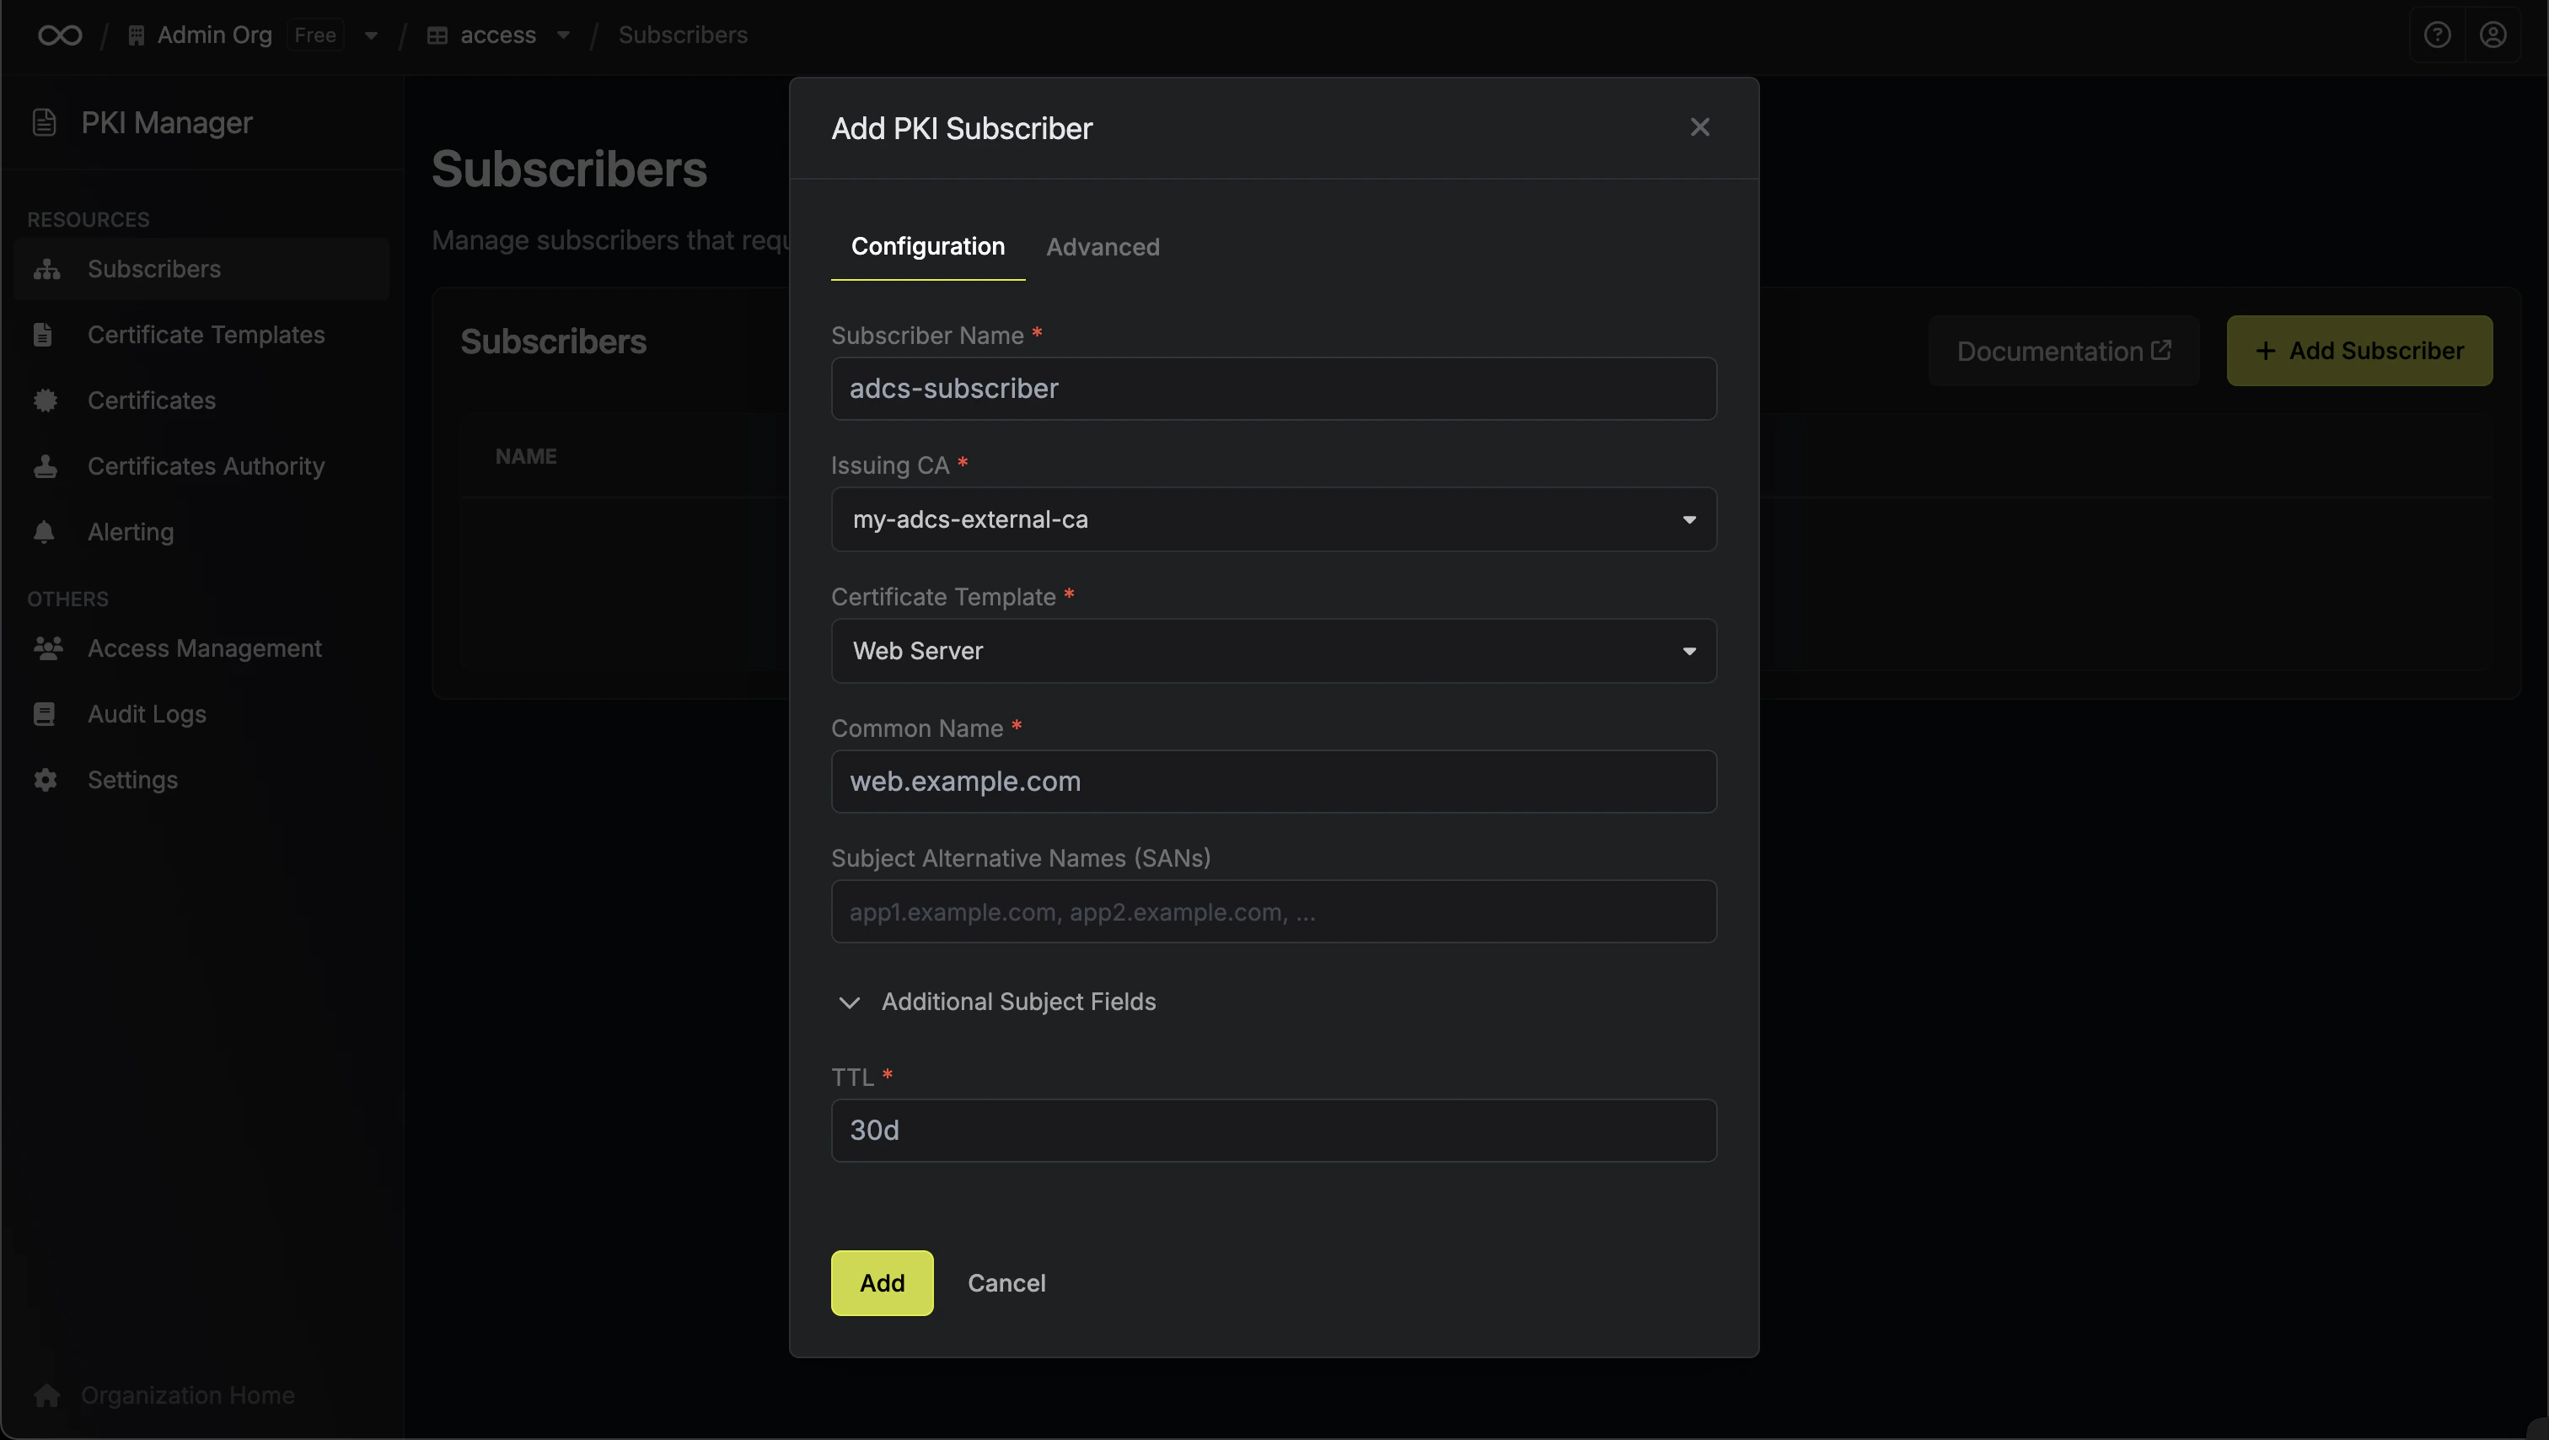This screenshot has width=2549, height=1440.
Task: Click the Organization Home house icon
Action: click(46, 1395)
